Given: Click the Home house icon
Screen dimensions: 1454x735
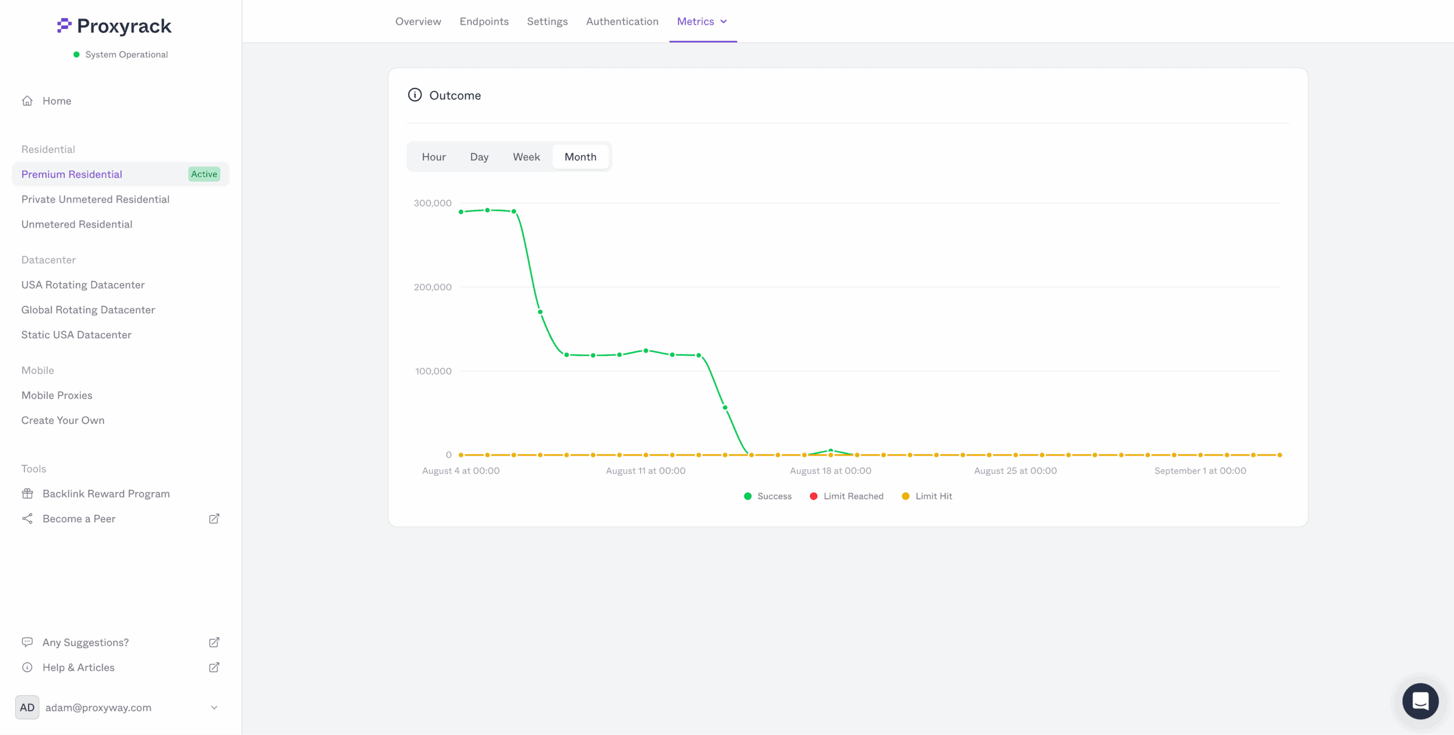Looking at the screenshot, I should (x=27, y=101).
